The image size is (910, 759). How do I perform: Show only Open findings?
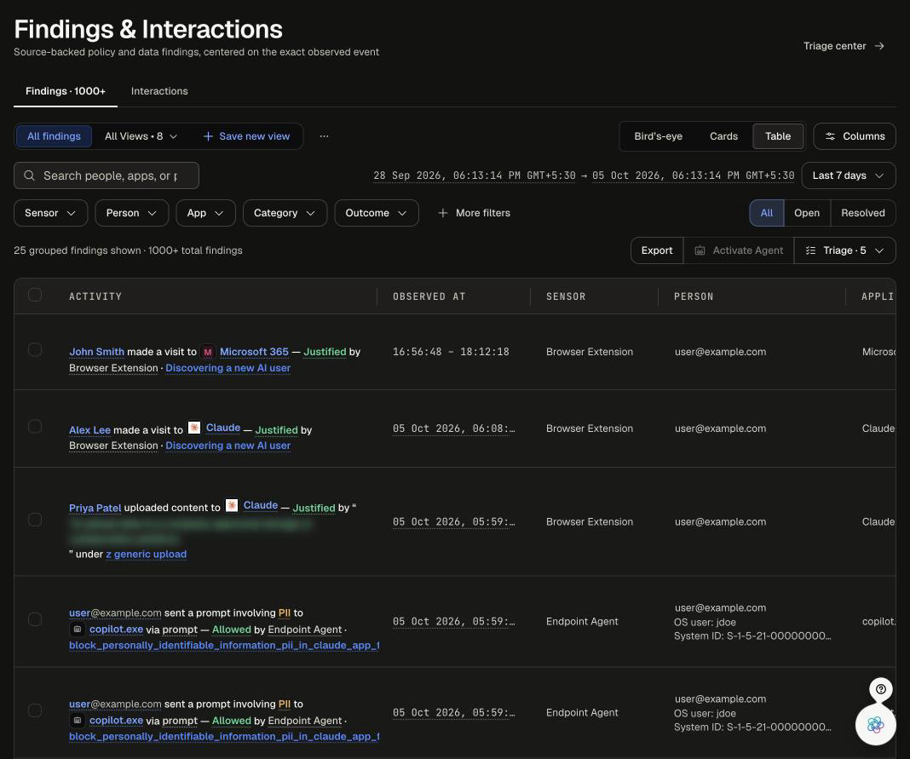[x=807, y=213]
